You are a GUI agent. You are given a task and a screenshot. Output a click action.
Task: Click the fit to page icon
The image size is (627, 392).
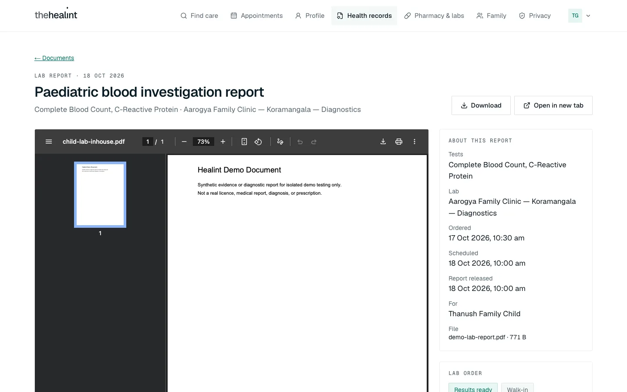(x=244, y=142)
